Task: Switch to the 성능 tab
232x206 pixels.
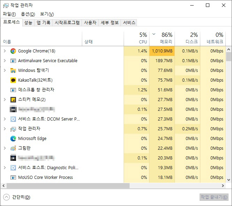Action: coord(28,23)
